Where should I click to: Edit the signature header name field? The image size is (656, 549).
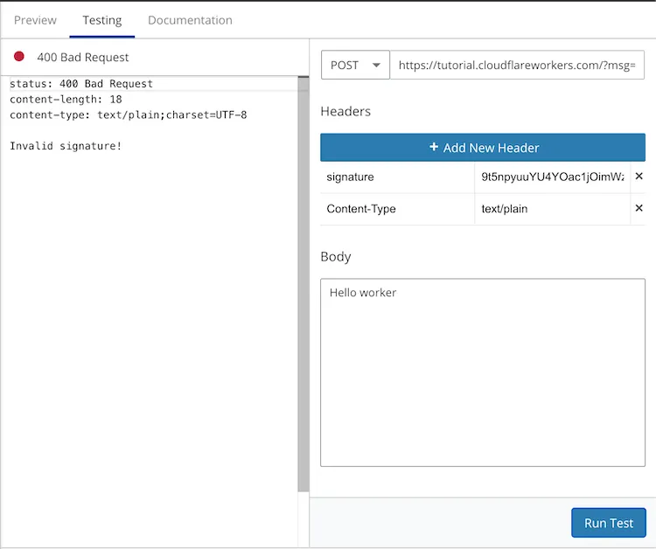click(396, 177)
